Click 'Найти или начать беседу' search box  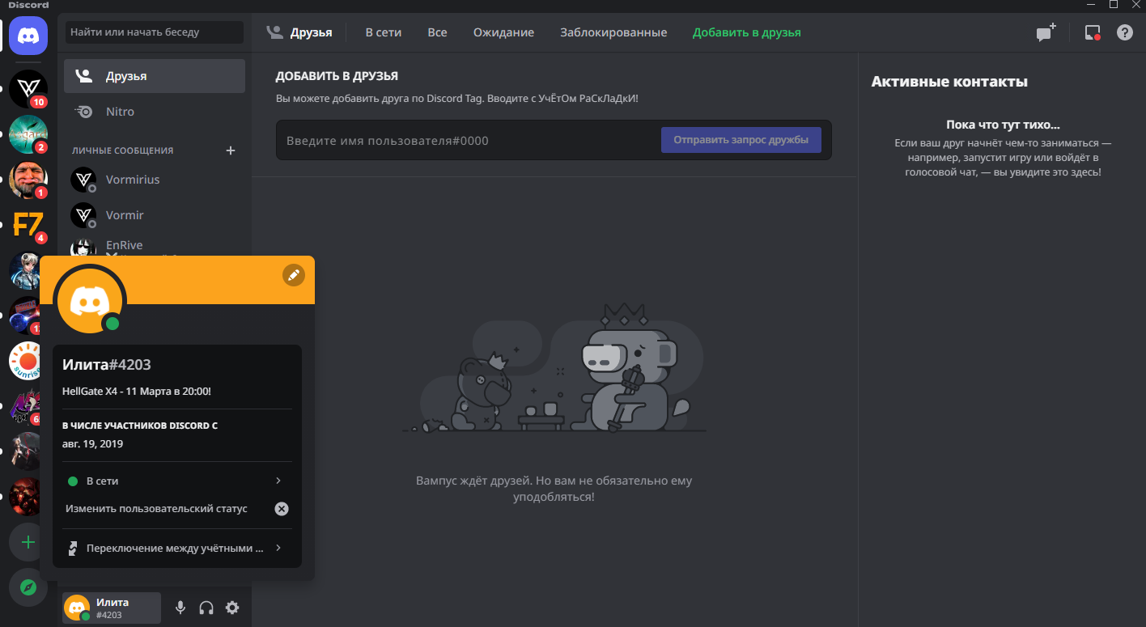coord(155,32)
